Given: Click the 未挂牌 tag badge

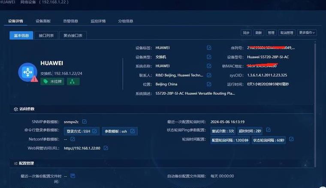Looking at the screenshot, I should [x=52, y=82].
